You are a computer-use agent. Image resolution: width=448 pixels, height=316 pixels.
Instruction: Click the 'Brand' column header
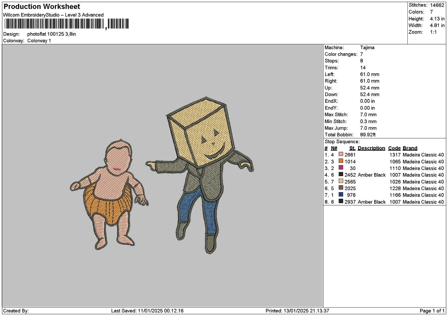point(410,148)
